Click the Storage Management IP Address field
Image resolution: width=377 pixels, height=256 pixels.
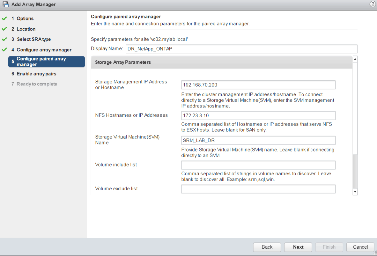tap(258, 85)
